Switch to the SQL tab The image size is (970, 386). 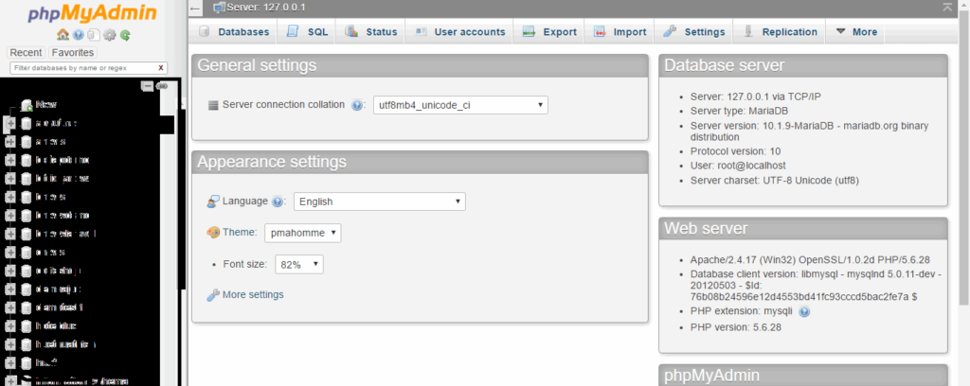point(307,32)
